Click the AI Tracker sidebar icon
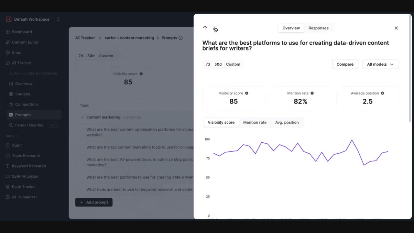 pos(8,63)
